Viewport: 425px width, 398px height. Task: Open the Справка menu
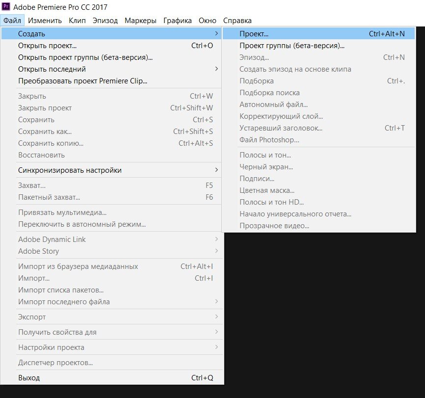click(238, 21)
